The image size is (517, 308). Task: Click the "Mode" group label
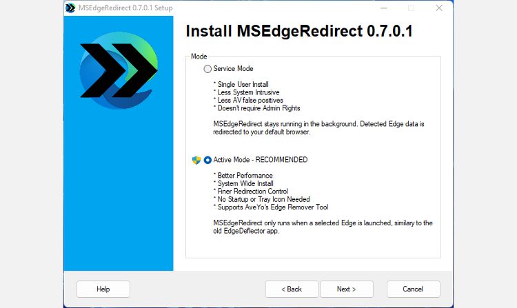[199, 57]
